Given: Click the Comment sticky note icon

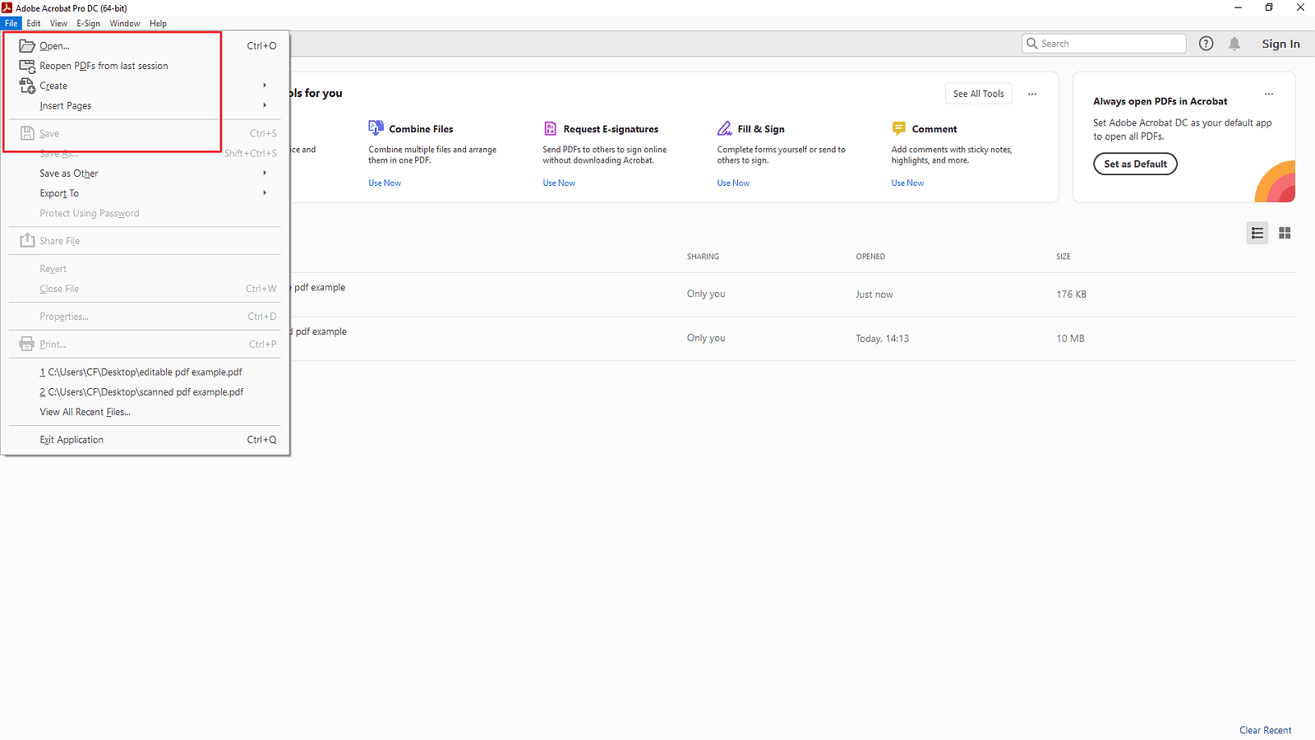Looking at the screenshot, I should click(x=898, y=128).
